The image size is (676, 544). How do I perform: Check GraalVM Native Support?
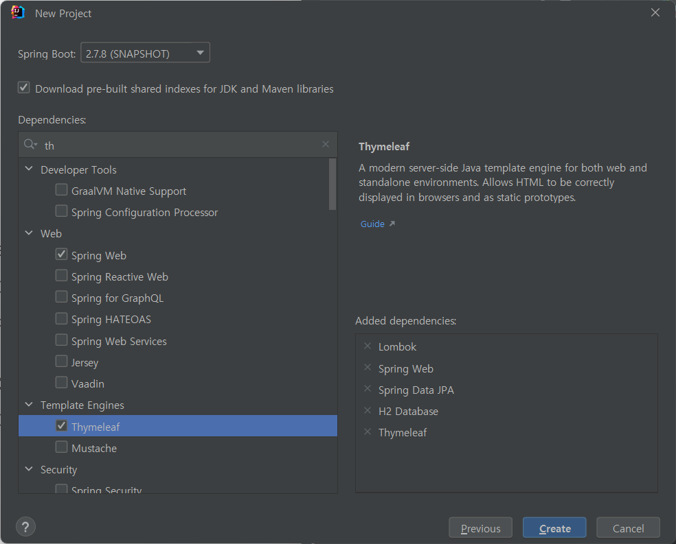(61, 190)
